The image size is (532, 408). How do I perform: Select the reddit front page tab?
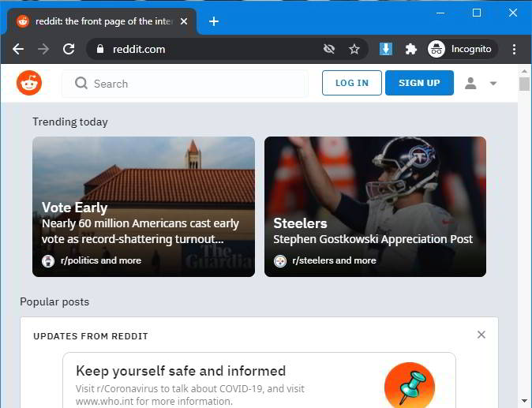[101, 22]
